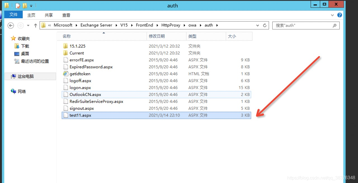Select the test11.aspx file icon
The height and width of the screenshot is (183, 358).
click(65, 115)
